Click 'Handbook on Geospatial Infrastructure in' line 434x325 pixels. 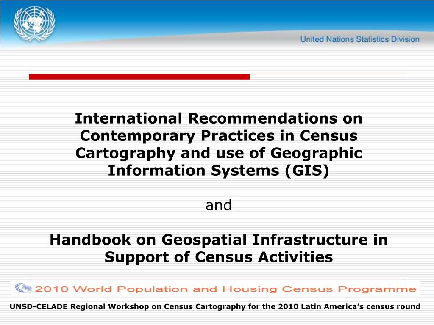219,240
